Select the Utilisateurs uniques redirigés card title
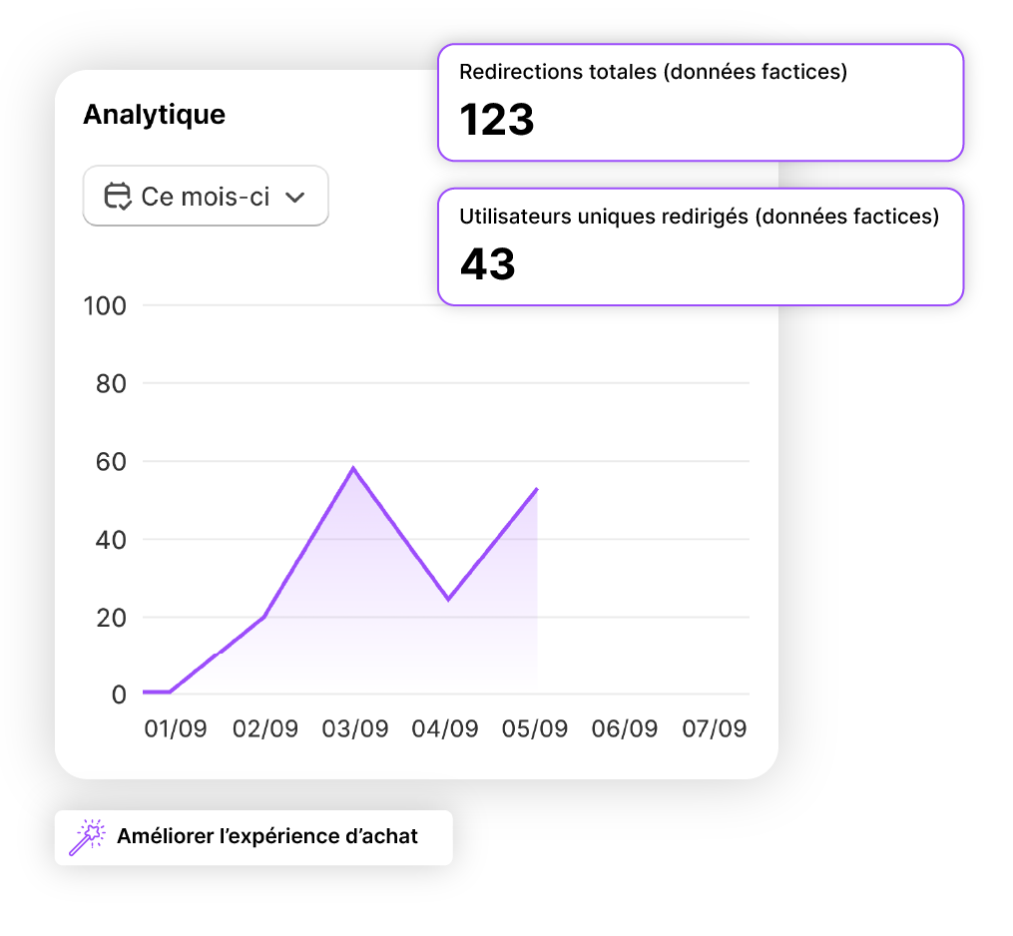 (x=699, y=218)
